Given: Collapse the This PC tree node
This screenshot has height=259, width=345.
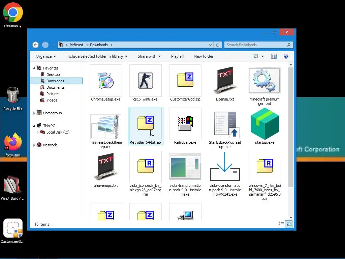Looking at the screenshot, I should click(34, 126).
